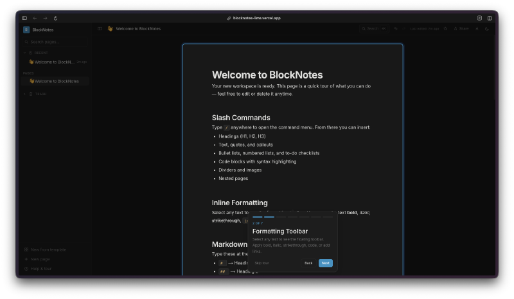
Task: Click the Slash Commands heading
Action: tap(241, 118)
